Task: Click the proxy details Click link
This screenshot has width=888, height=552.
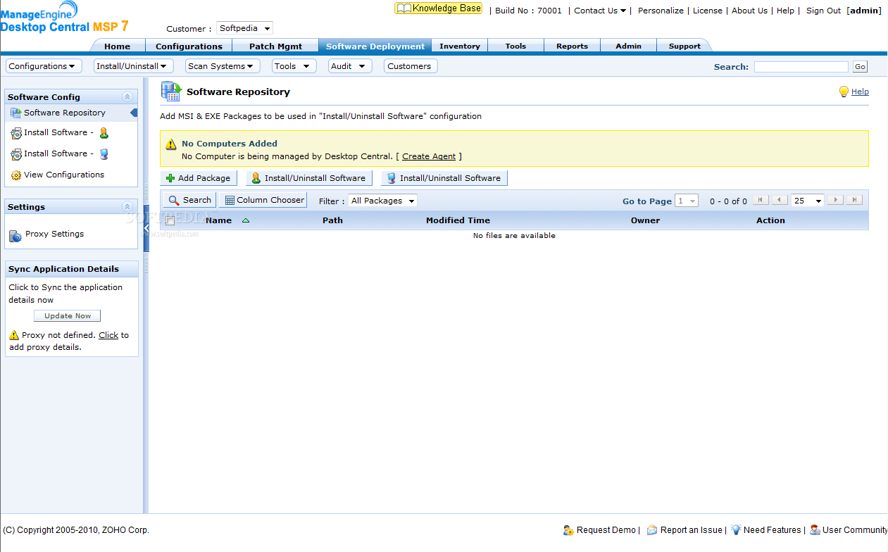Action: tap(108, 335)
